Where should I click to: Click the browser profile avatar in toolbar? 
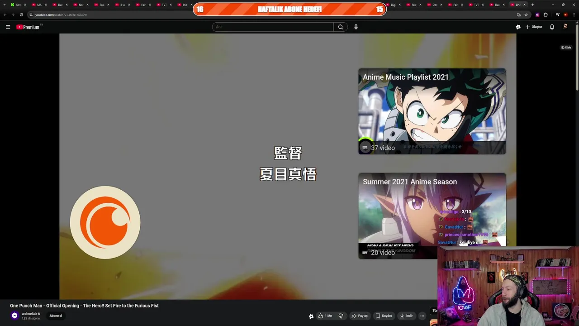pyautogui.click(x=565, y=14)
